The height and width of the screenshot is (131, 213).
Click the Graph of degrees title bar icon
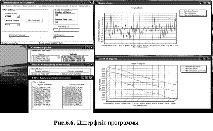coord(97,59)
